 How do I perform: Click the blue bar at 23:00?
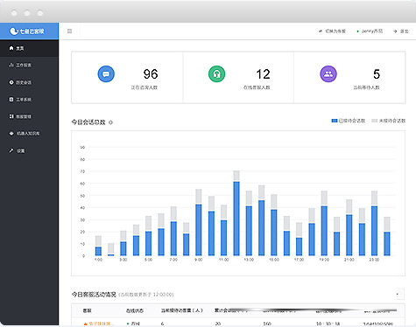[x=374, y=231]
